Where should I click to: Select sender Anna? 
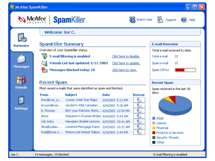pyautogui.click(x=45, y=116)
